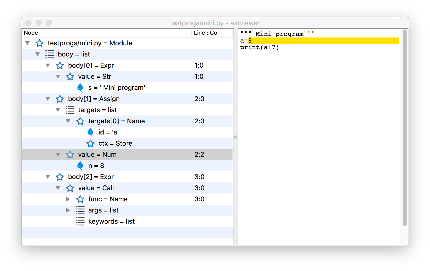Image resolution: width=430 pixels, height=271 pixels.
Task: Click the star icon of testprogs/mini.py Module
Action: (40, 43)
